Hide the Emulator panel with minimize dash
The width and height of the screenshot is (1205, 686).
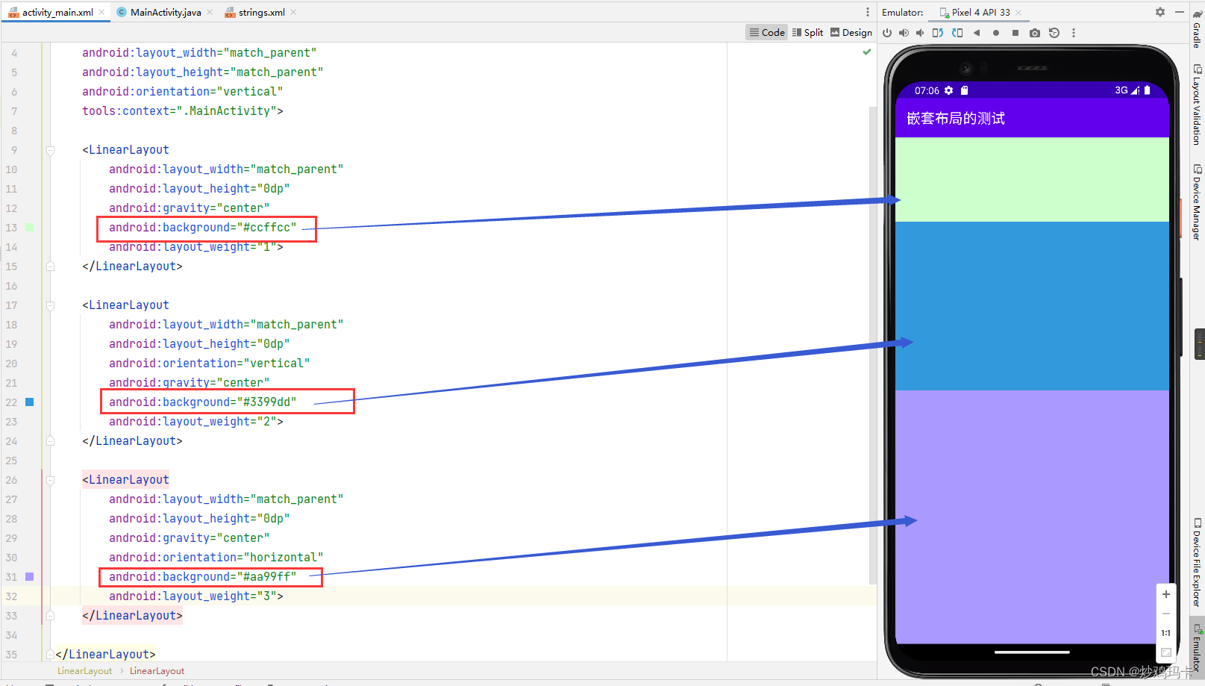(1179, 12)
